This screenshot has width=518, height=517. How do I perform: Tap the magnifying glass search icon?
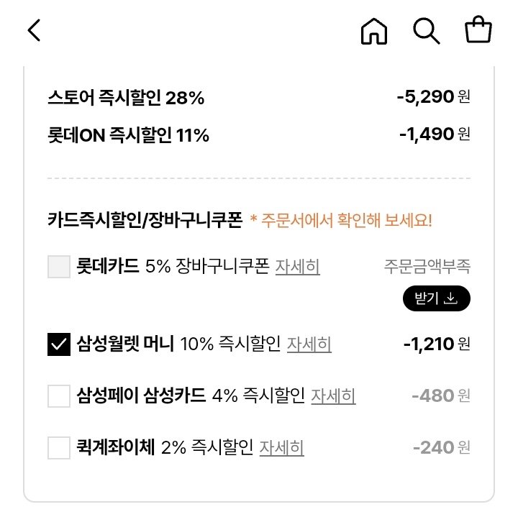pos(426,31)
